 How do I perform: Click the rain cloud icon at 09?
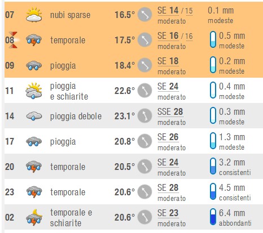coord(34,66)
